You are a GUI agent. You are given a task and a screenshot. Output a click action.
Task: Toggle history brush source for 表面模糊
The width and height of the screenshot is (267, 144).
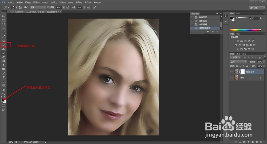(192, 24)
